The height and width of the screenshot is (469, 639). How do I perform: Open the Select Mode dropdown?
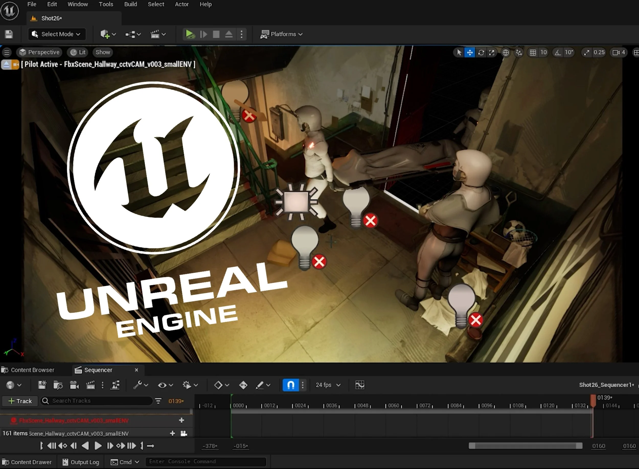click(x=56, y=34)
